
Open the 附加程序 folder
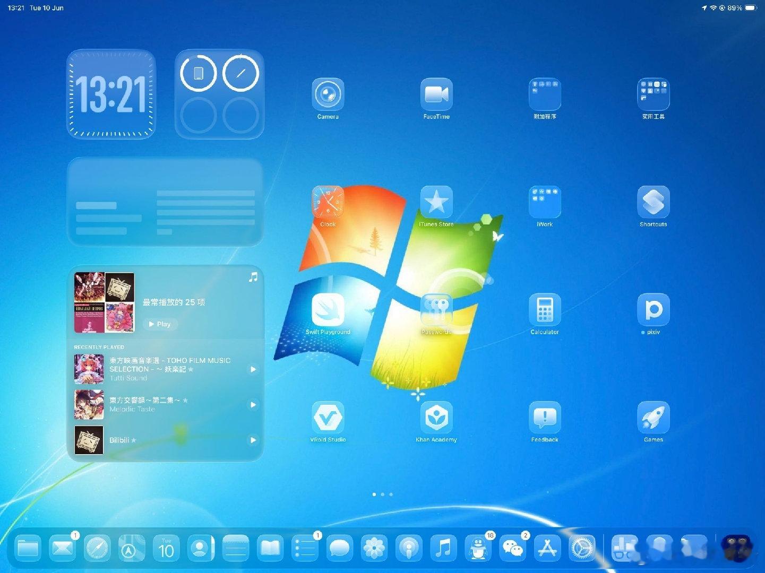click(545, 94)
